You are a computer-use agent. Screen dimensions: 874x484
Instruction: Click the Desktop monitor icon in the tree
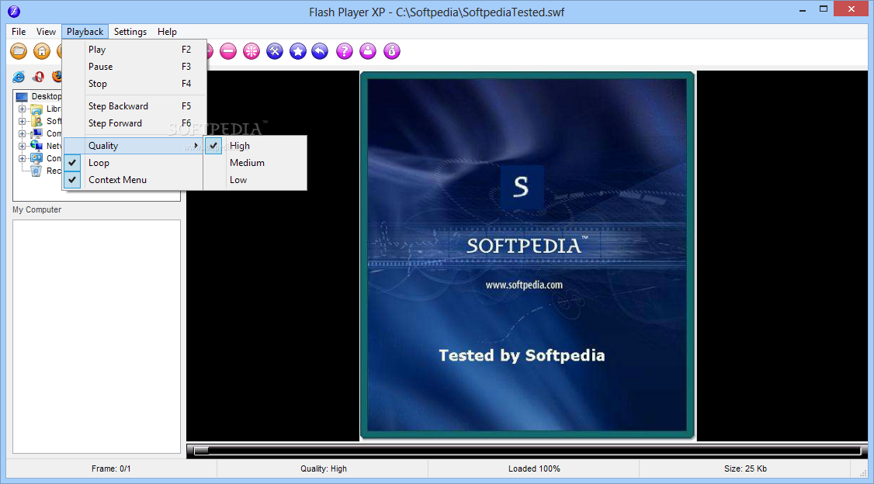[22, 97]
